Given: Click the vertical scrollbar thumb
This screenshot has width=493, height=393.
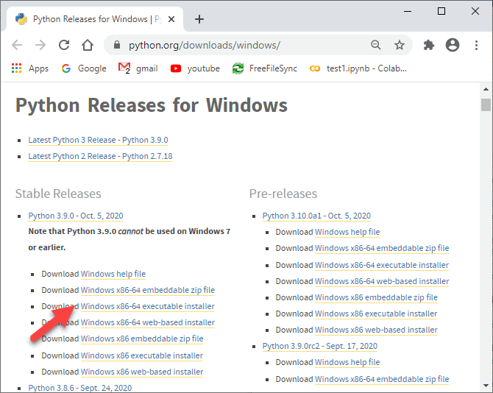Looking at the screenshot, I should coord(486,105).
